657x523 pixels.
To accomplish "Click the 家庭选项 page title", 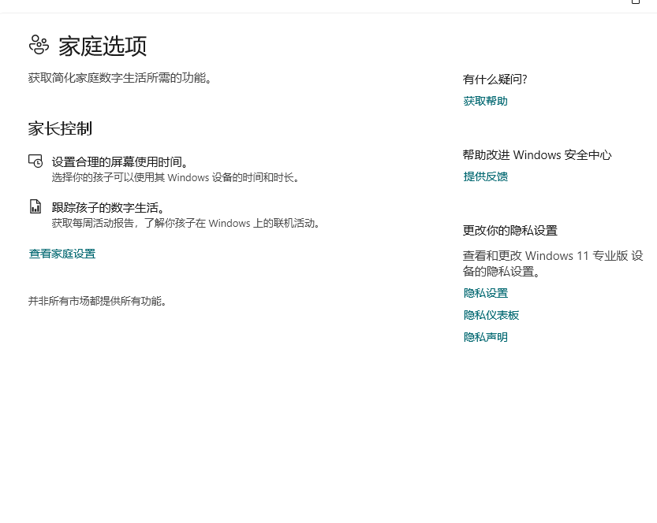I will (102, 46).
